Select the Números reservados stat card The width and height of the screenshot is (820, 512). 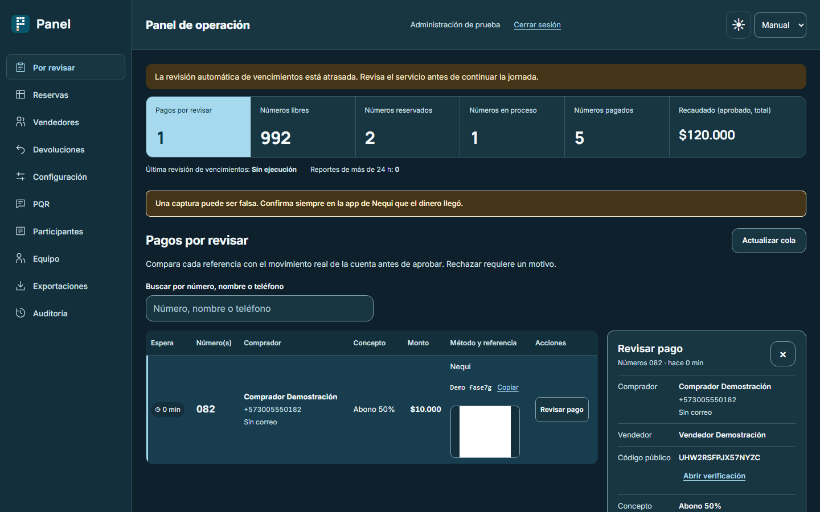[x=408, y=127]
